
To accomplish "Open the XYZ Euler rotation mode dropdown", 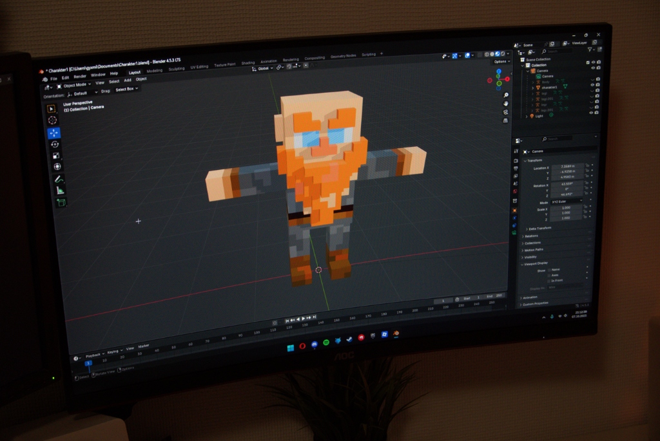I will 566,201.
